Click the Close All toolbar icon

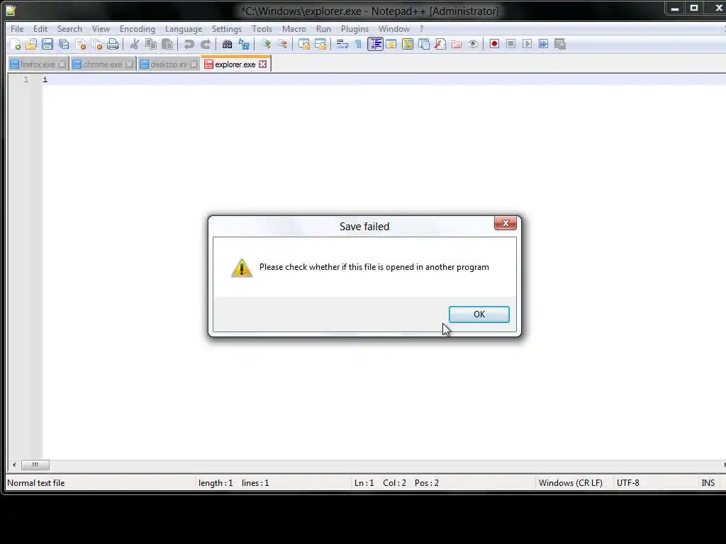pos(96,45)
